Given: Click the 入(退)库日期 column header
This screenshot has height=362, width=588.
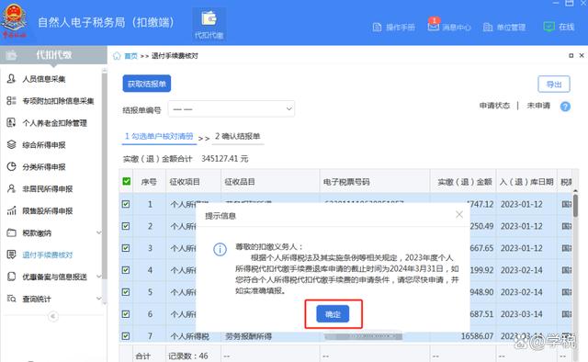Looking at the screenshot, I should click(x=526, y=182).
